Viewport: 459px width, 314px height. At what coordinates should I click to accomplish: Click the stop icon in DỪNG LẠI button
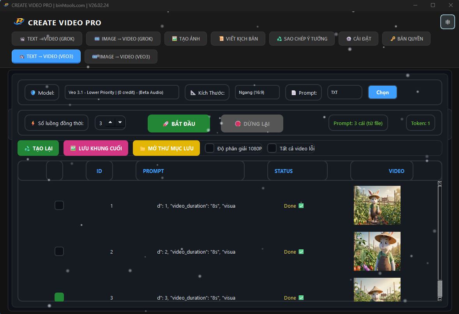click(238, 123)
